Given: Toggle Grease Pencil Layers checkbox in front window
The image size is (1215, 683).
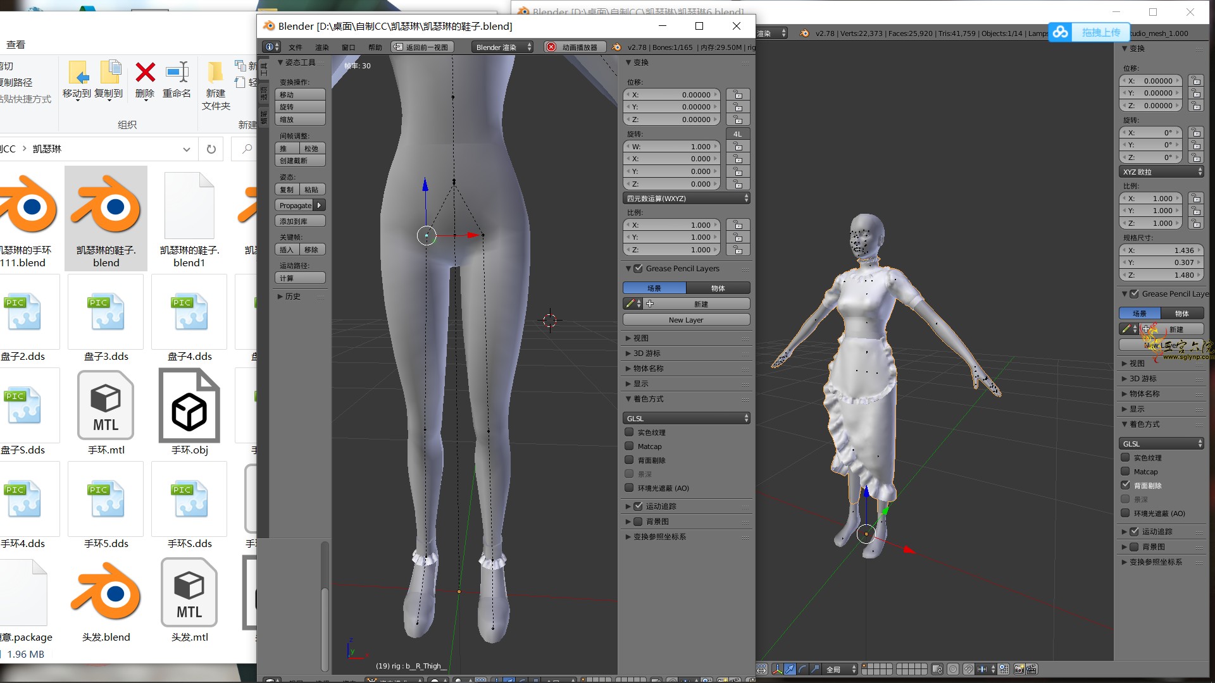Looking at the screenshot, I should pos(638,268).
